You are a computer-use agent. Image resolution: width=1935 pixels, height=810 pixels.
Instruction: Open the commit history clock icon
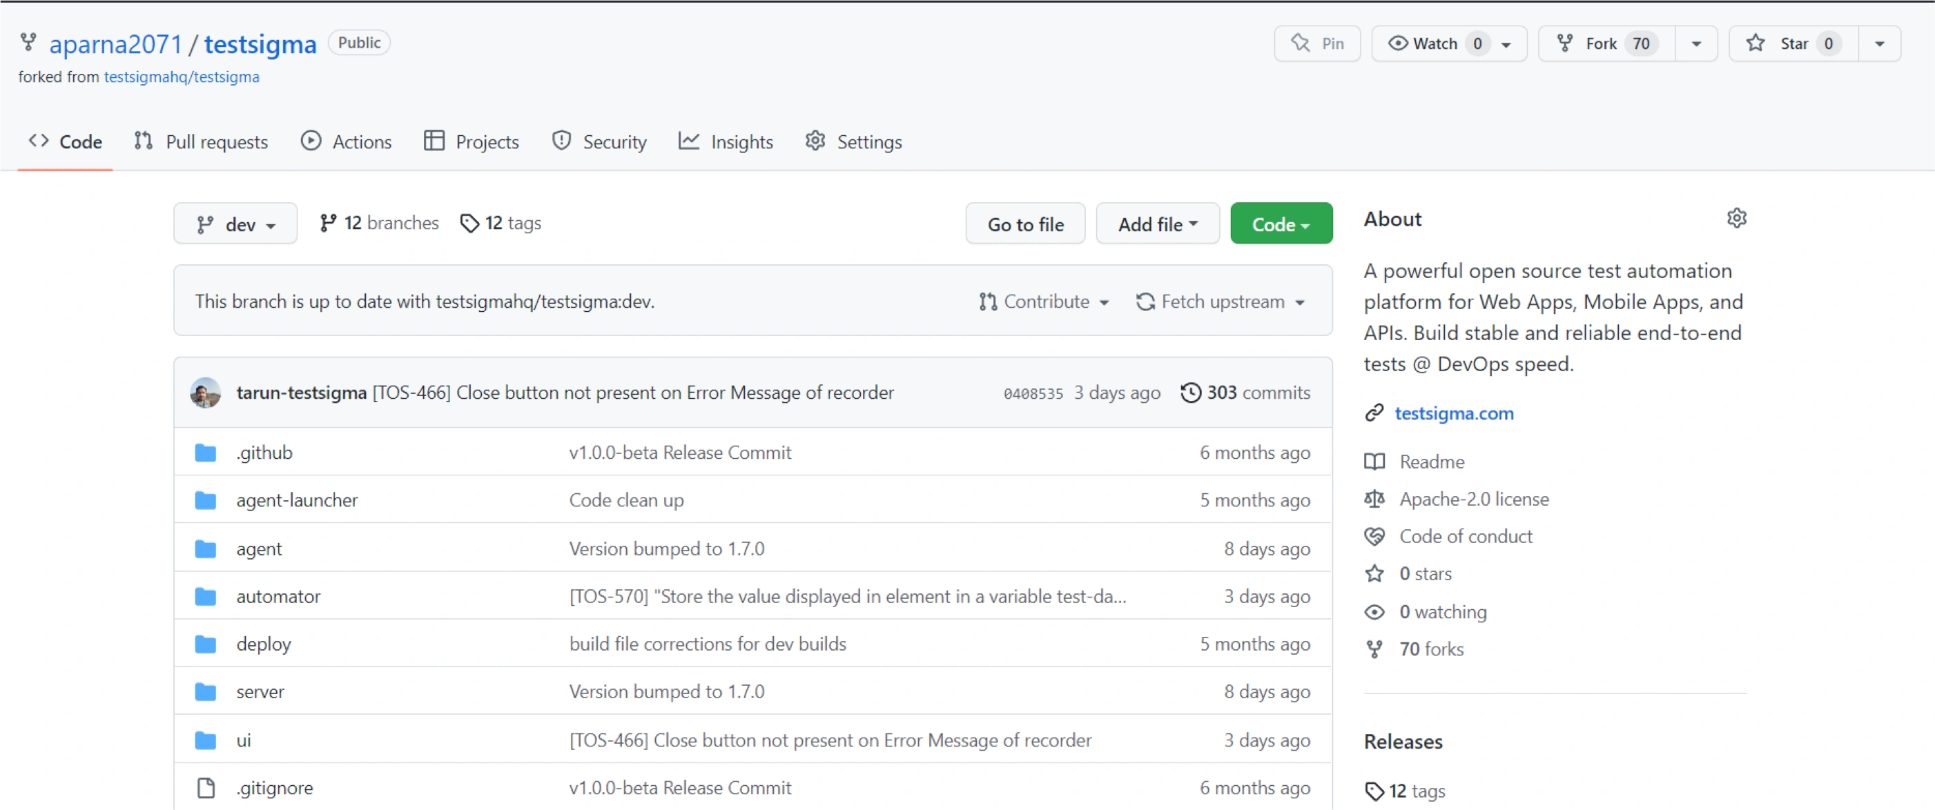pos(1190,393)
